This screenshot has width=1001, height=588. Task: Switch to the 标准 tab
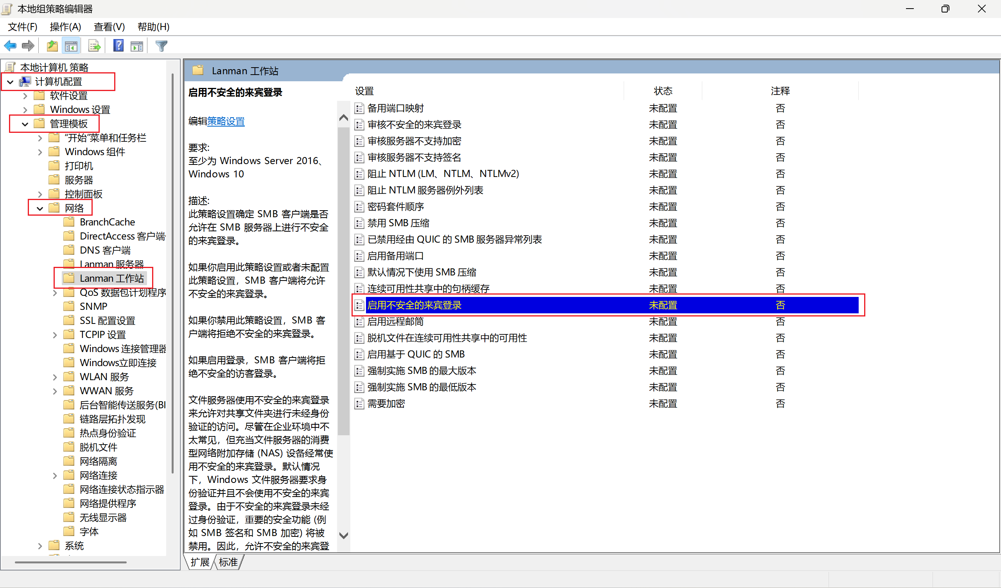point(228,562)
